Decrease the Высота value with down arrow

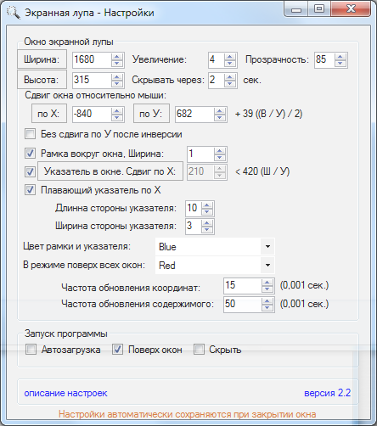click(x=117, y=83)
